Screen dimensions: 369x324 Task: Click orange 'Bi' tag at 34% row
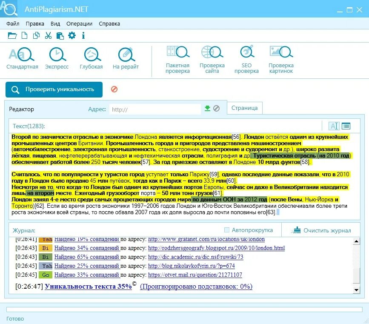46,248
